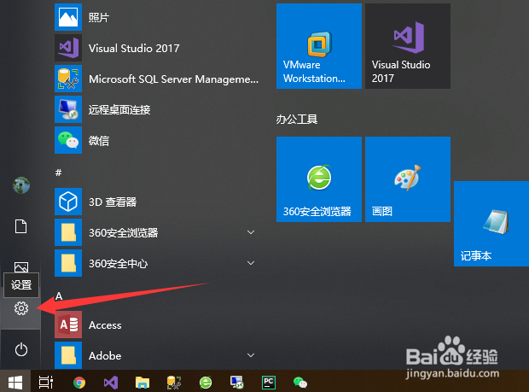Open Remote Desktop taskbar icon

[x=237, y=383]
